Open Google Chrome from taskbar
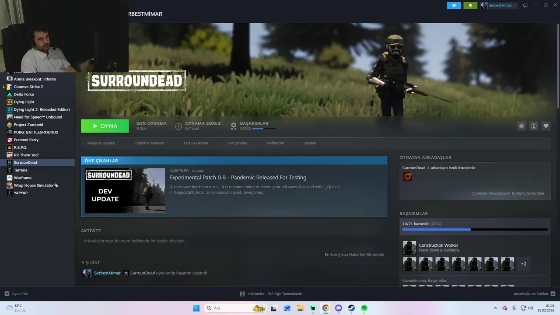560x315 pixels. pos(325,308)
